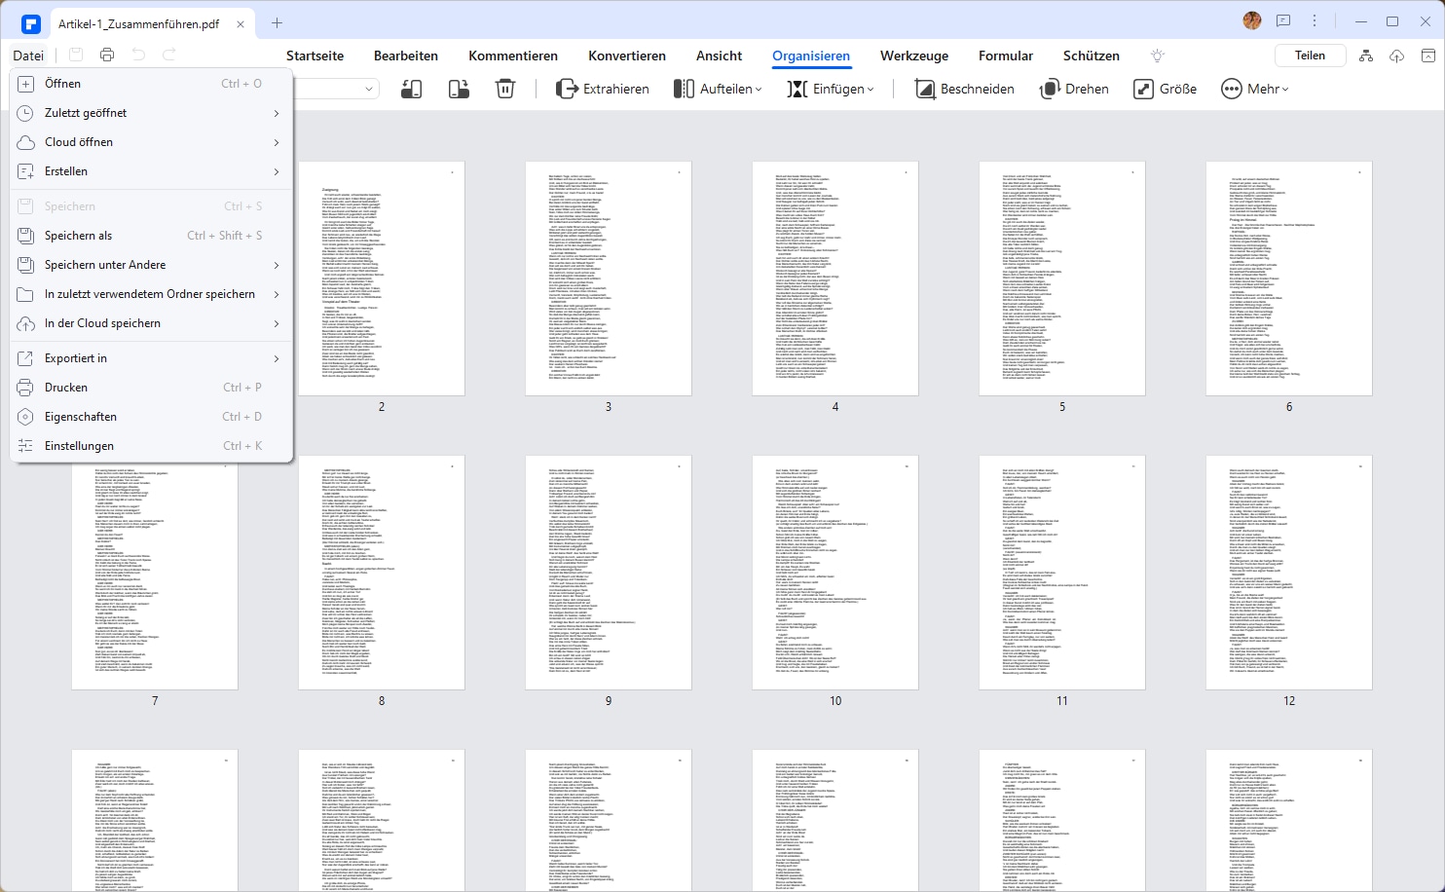Image resolution: width=1445 pixels, height=892 pixels.
Task: Choose Drucken from the Datei menu
Action: pos(151,388)
